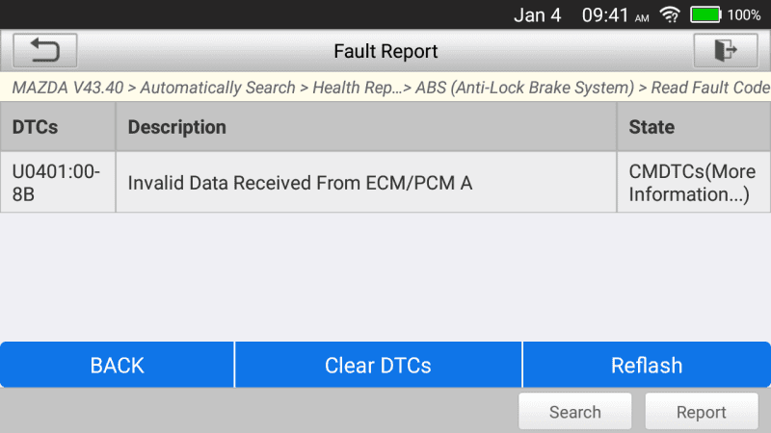Generate a Report of faults
This screenshot has height=433, width=771.
(x=702, y=412)
